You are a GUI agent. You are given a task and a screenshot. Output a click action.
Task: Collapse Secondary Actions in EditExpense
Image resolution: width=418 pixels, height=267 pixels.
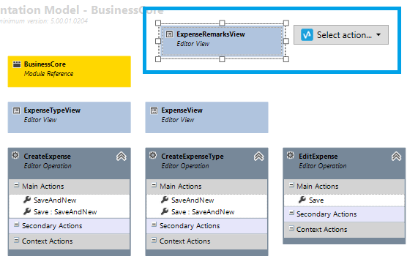tap(291, 213)
